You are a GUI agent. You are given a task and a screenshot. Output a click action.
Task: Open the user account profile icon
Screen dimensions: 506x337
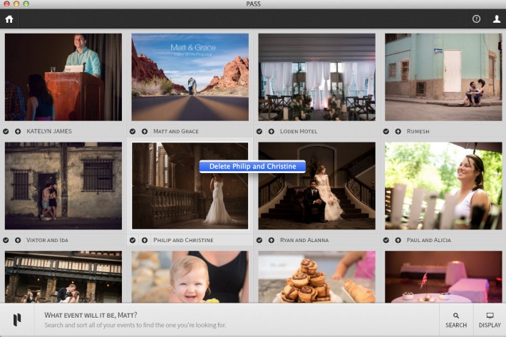point(496,19)
